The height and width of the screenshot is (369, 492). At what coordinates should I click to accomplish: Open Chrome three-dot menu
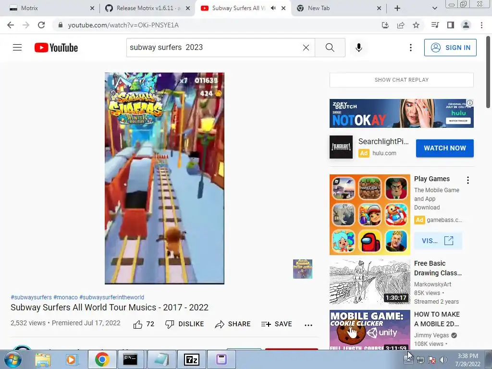click(x=481, y=25)
